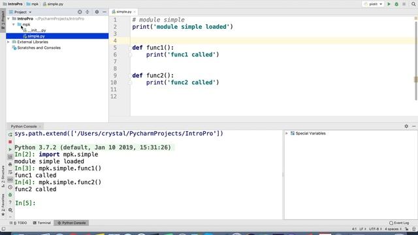Close the simple.py editor tab
The width and height of the screenshot is (418, 235).
(135, 12)
